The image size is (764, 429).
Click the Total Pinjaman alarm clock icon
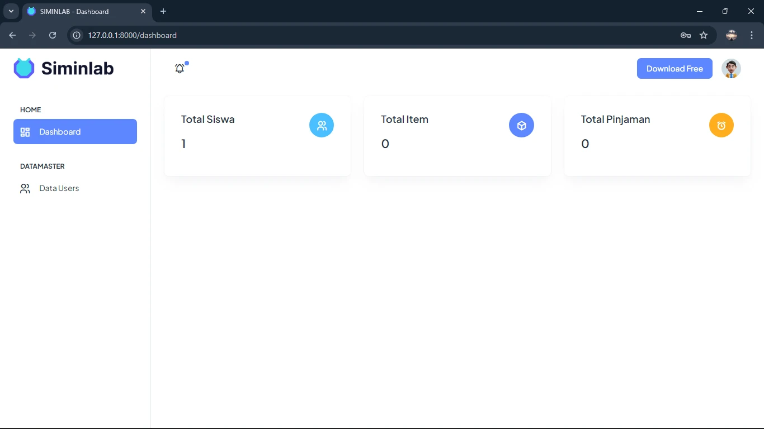(721, 126)
